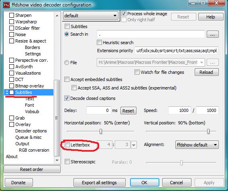Click the up/down reorder arrows beside Subtitles
Image resolution: width=228 pixels, height=191 pixels.
coord(7,92)
